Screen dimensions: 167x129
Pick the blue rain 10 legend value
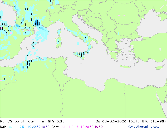coord(29,127)
